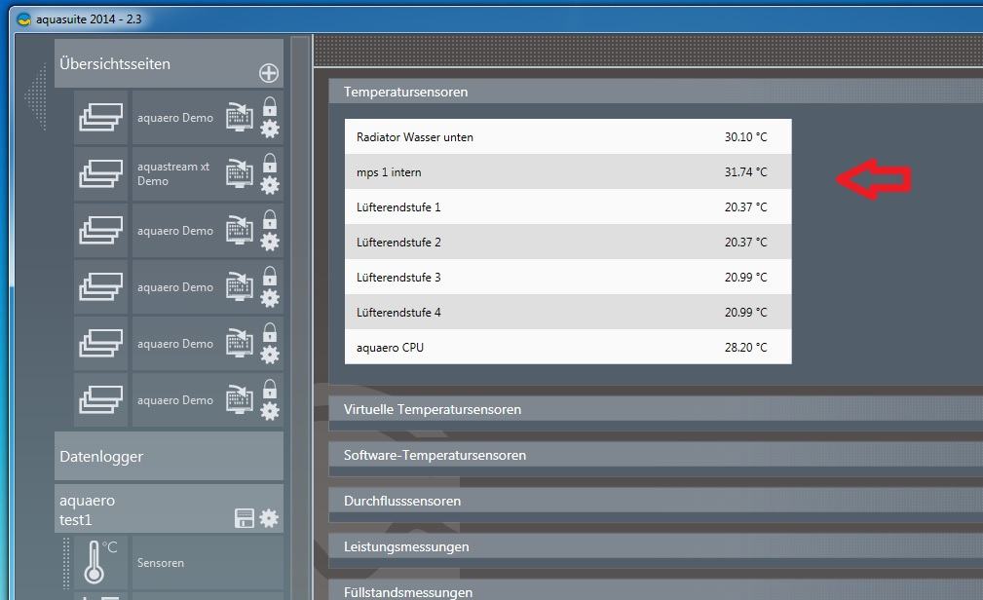This screenshot has width=983, height=600.
Task: Expand Software-Temperatursensoren panel
Action: [656, 455]
